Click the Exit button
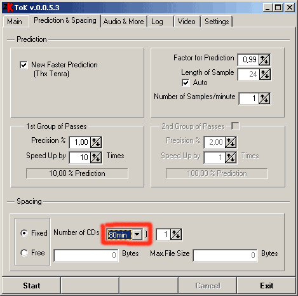 pos(266,286)
